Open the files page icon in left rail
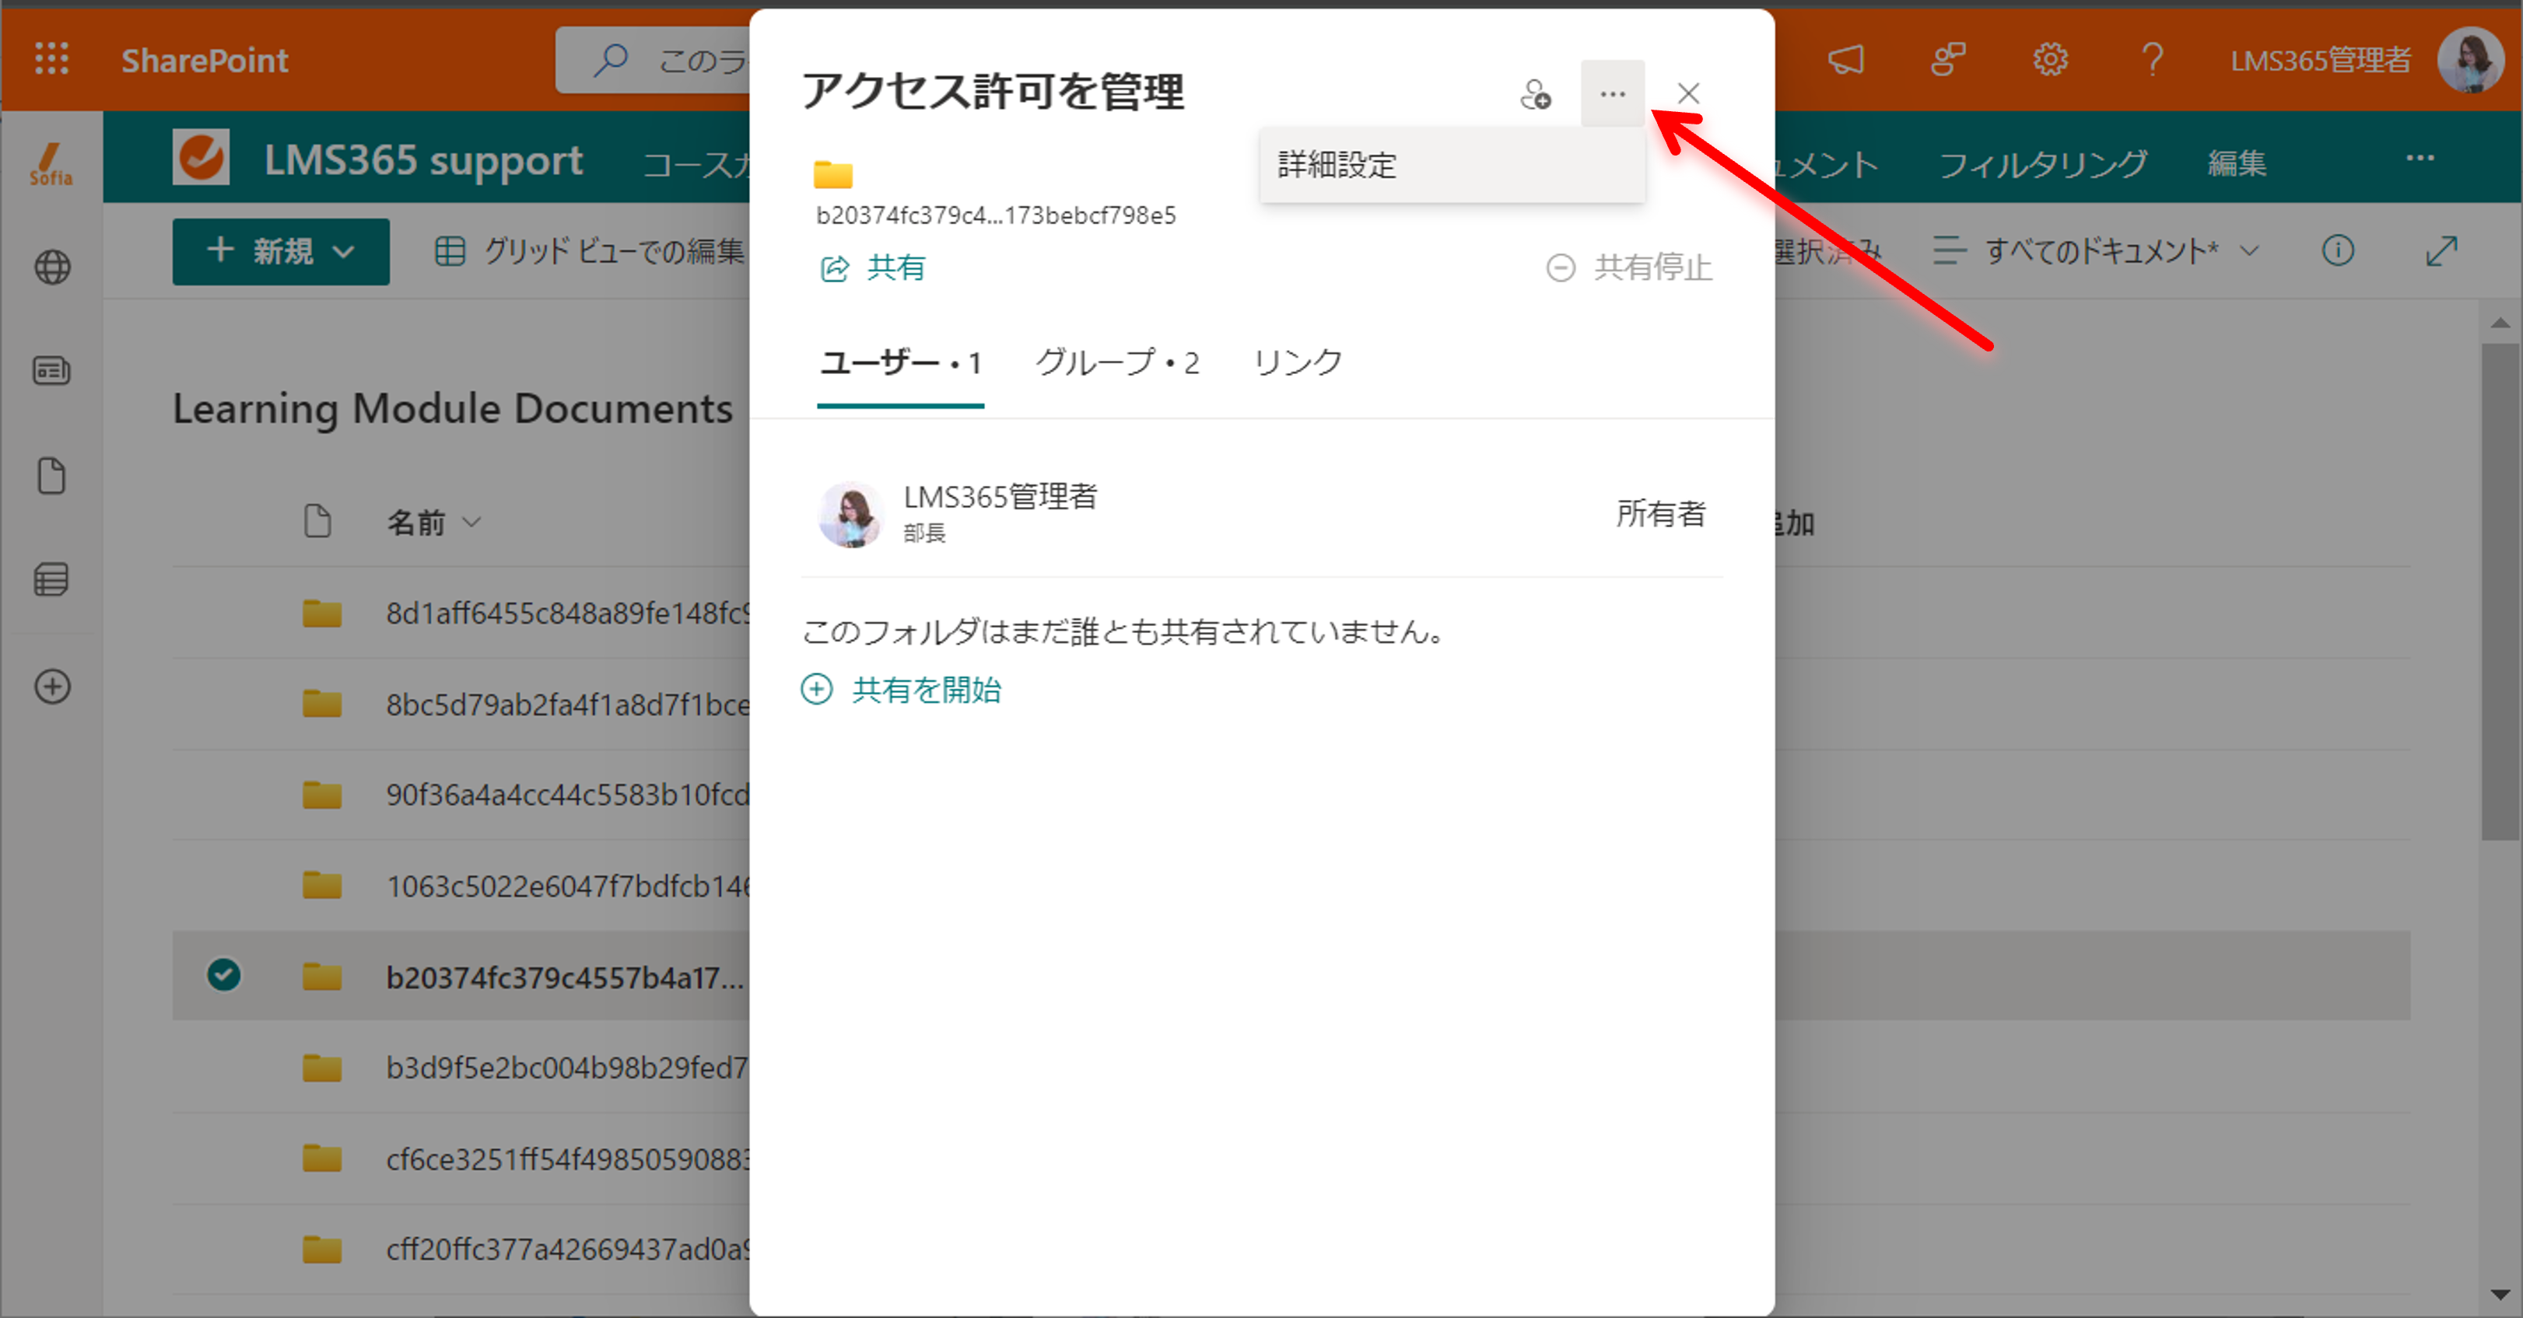The image size is (2523, 1318). point(52,476)
